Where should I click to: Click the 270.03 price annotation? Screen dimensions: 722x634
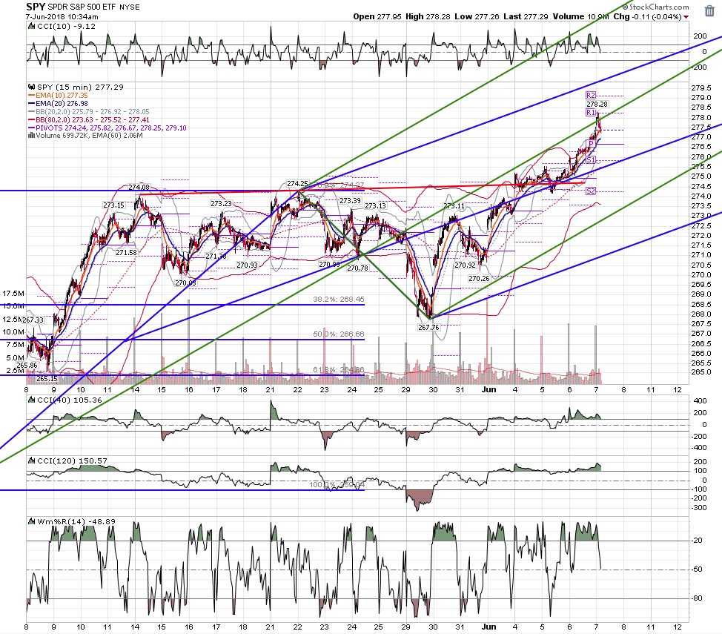pos(185,283)
